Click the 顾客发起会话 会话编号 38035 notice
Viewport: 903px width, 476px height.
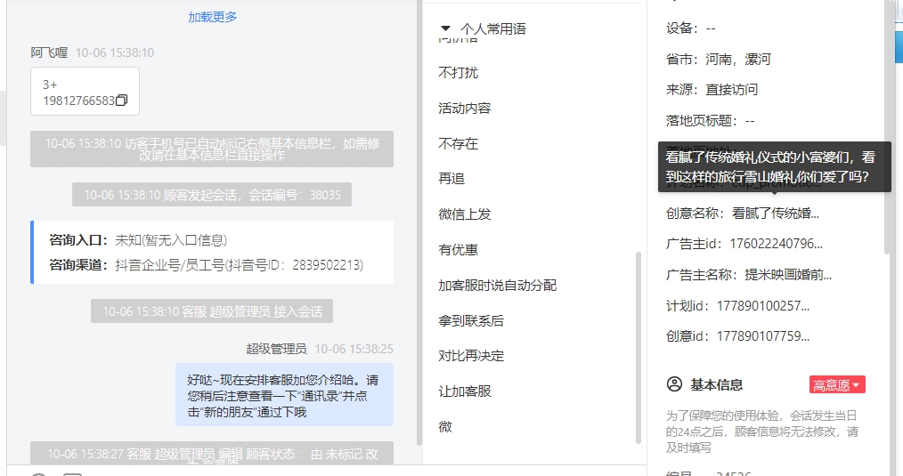[x=212, y=195]
